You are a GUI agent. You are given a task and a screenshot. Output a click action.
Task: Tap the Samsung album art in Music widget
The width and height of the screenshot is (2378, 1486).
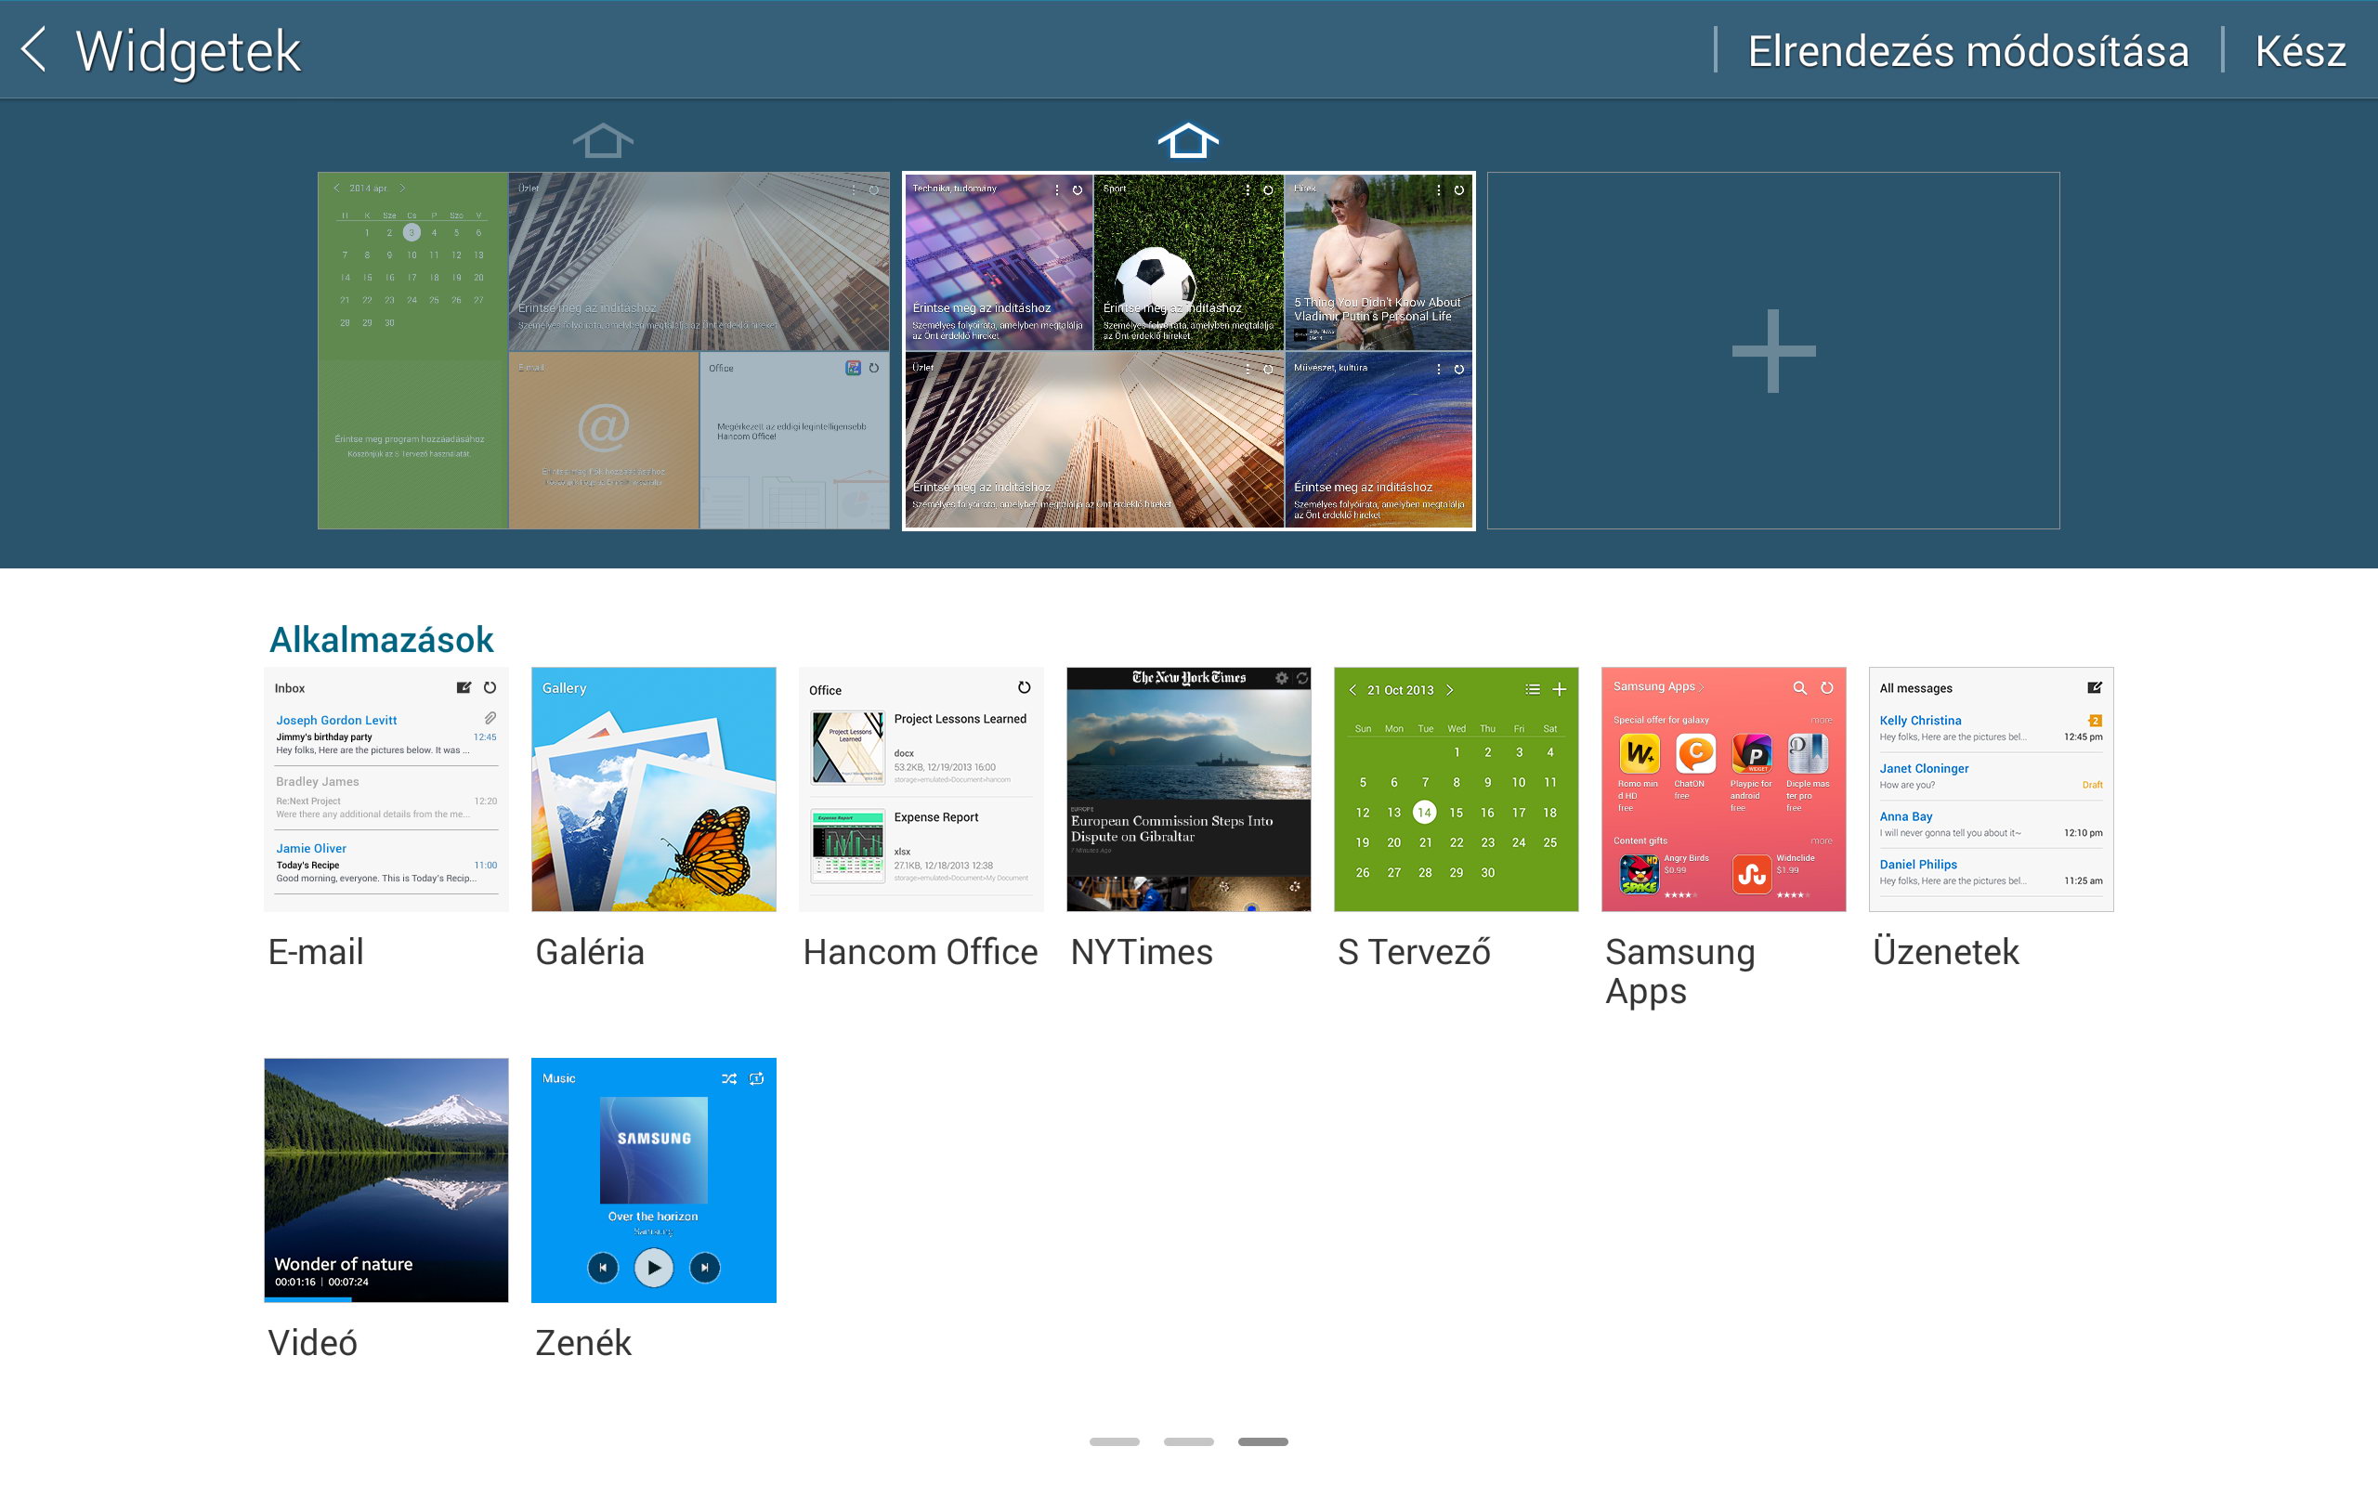(653, 1150)
